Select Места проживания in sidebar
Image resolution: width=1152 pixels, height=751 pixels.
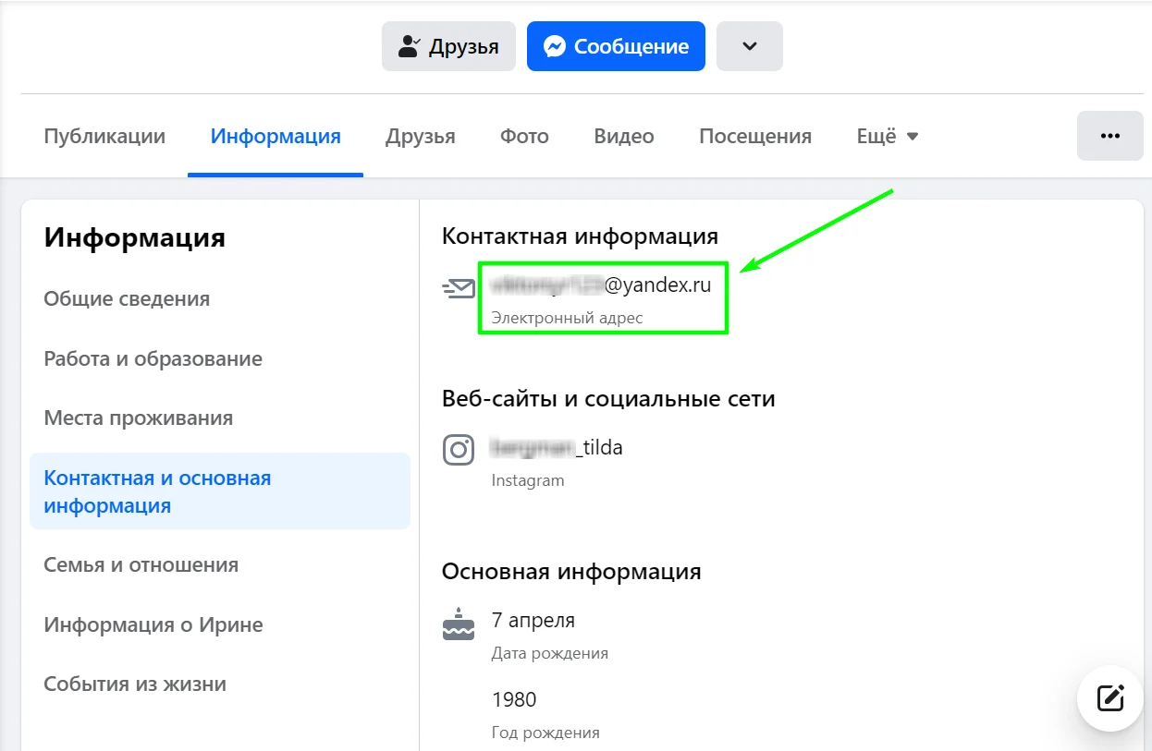[138, 418]
